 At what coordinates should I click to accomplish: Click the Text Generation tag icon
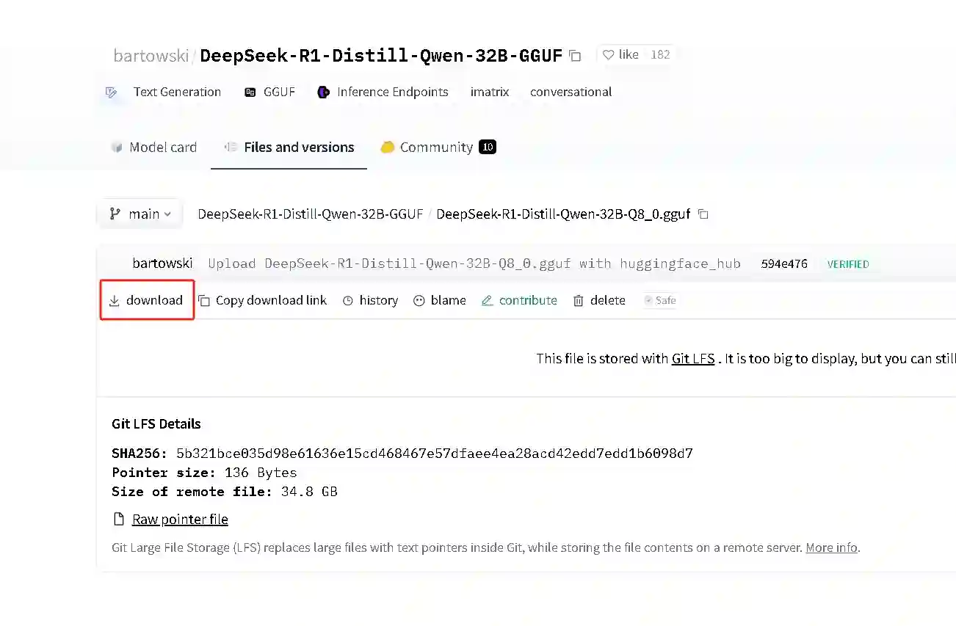pos(112,92)
